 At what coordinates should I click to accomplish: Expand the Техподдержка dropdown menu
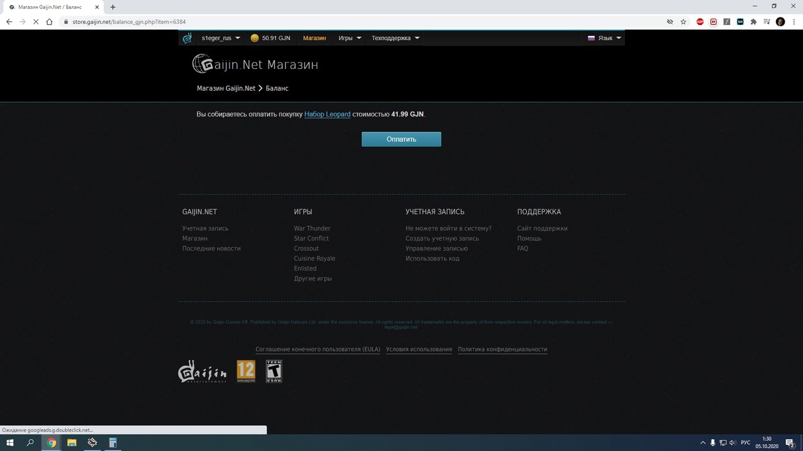click(x=395, y=38)
